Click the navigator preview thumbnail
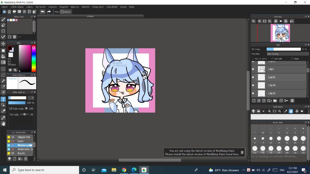Screen dimensions: 310x174 (280, 33)
